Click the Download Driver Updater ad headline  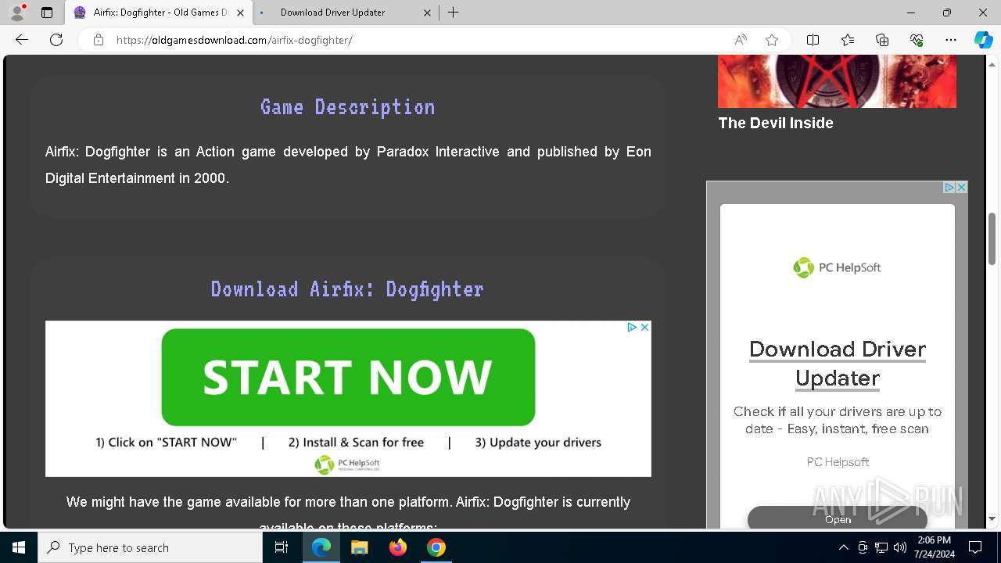(838, 364)
